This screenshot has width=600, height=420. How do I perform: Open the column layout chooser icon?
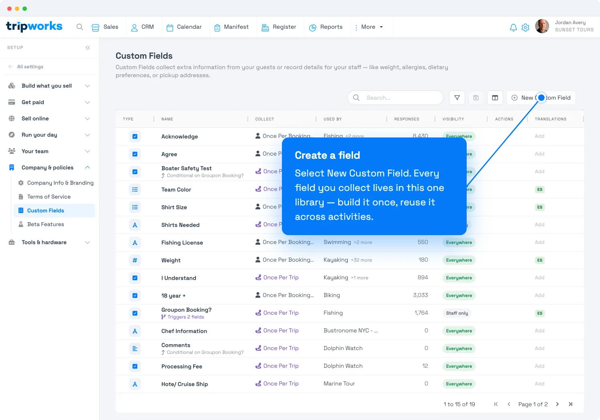tap(495, 98)
